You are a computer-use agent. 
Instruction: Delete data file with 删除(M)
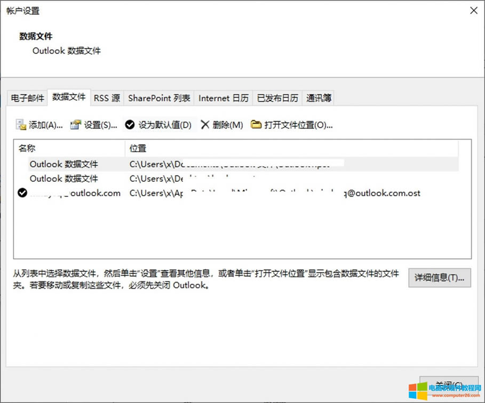(222, 125)
